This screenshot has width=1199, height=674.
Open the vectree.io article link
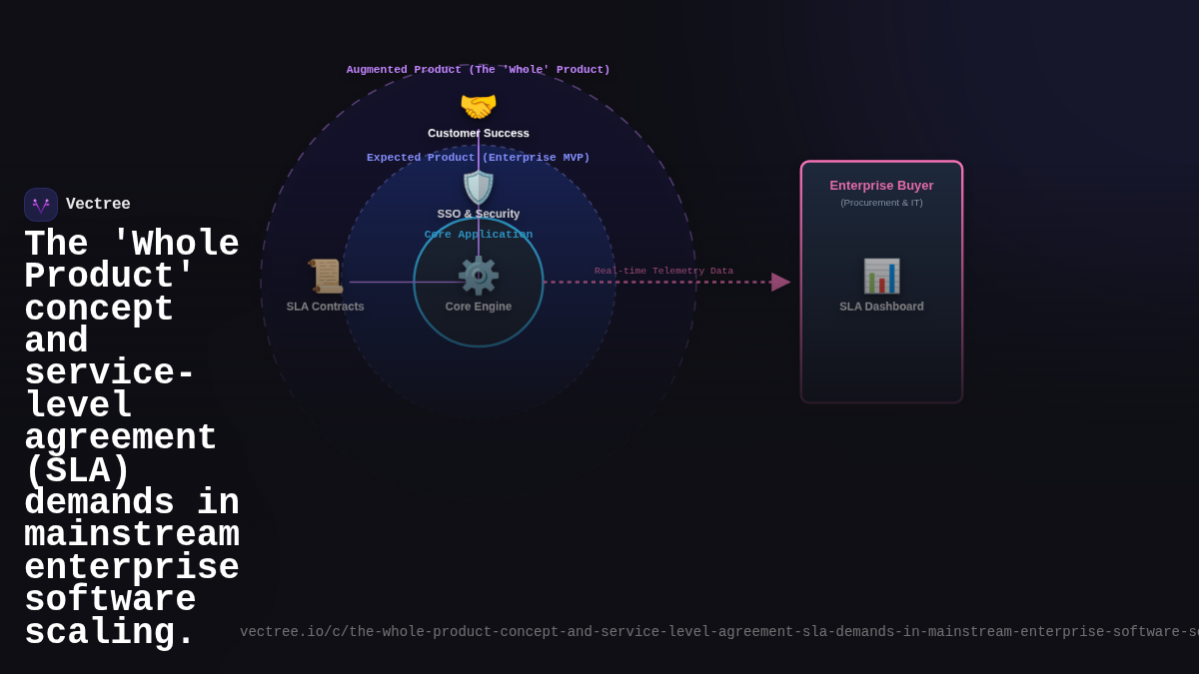pyautogui.click(x=699, y=631)
